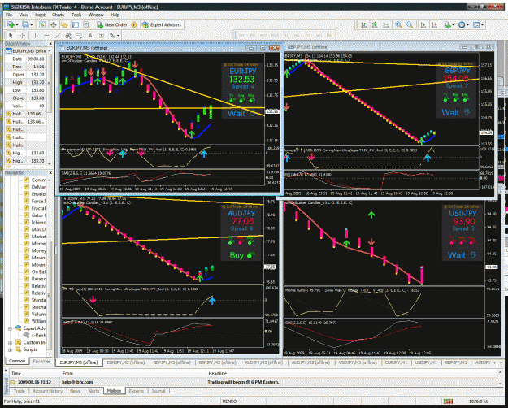
Task: Select the Fibonacci retracement tool
Action: 79,35
